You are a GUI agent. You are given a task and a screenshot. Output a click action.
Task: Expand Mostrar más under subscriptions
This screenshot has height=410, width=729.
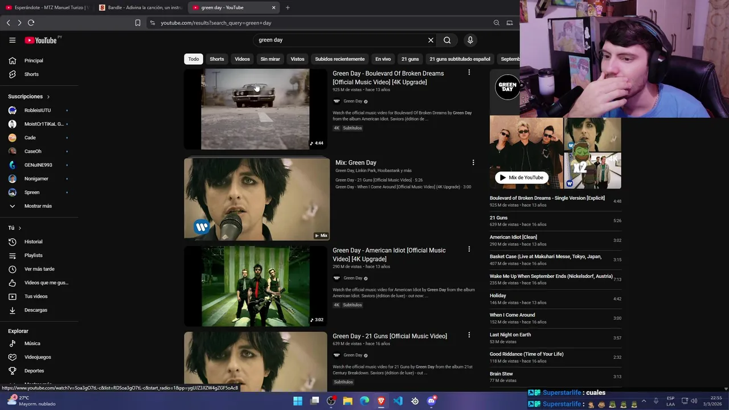(x=39, y=206)
